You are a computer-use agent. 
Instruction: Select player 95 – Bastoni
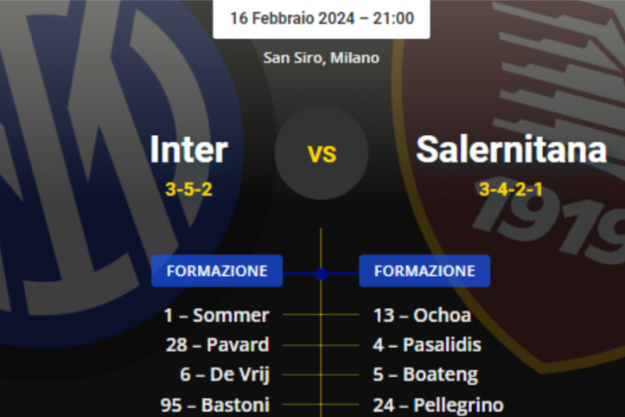(215, 404)
